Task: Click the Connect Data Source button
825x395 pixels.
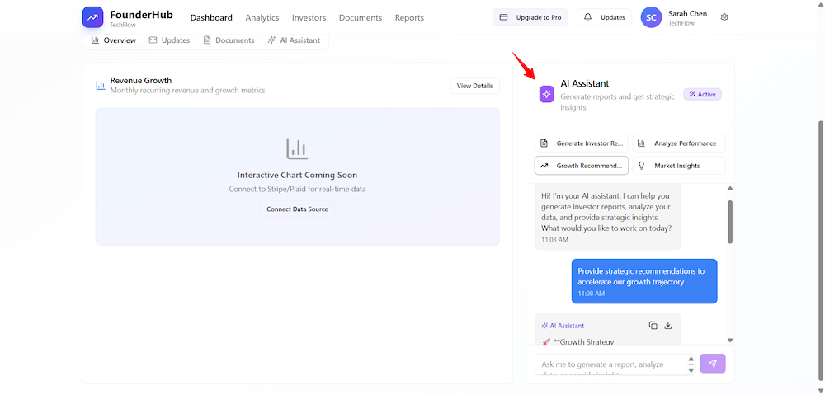Action: click(297, 209)
